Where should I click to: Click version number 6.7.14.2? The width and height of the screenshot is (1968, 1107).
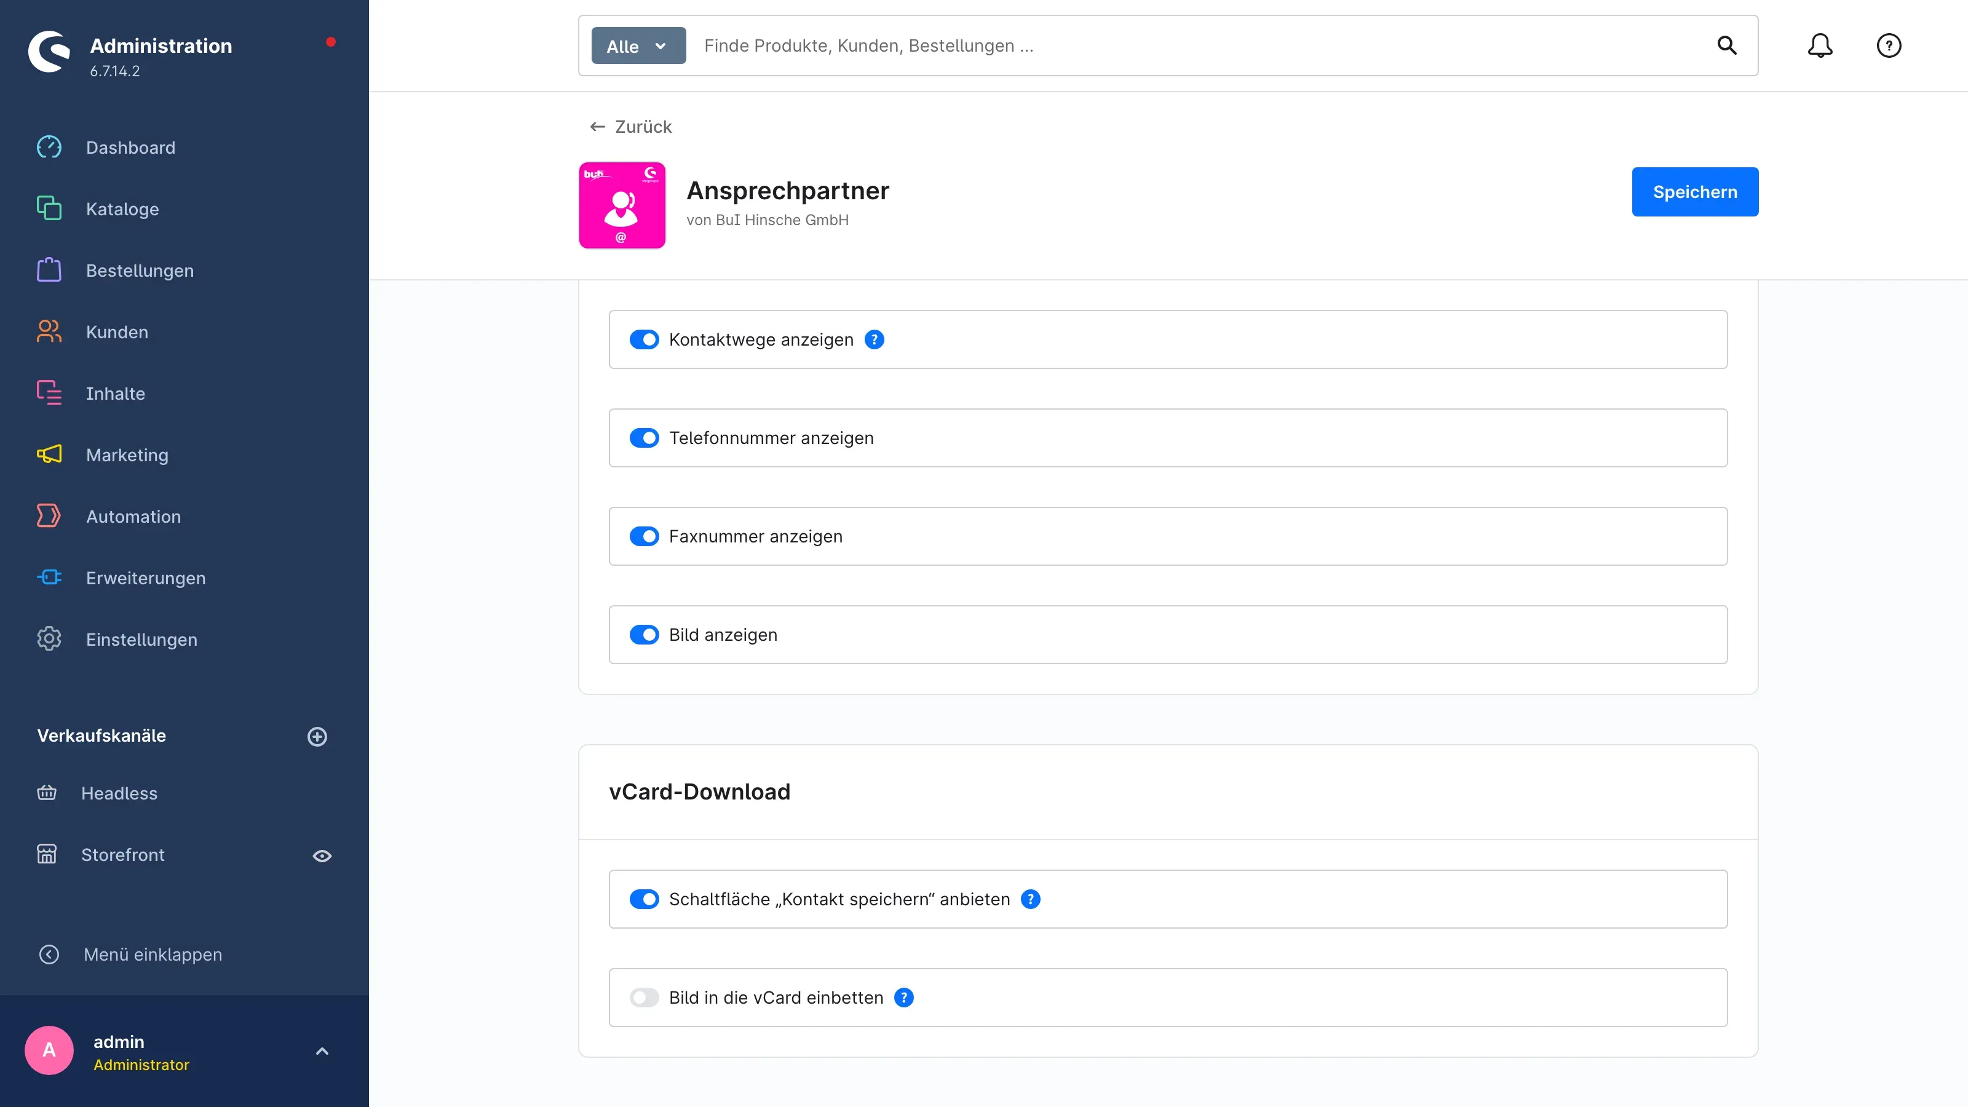pos(114,71)
